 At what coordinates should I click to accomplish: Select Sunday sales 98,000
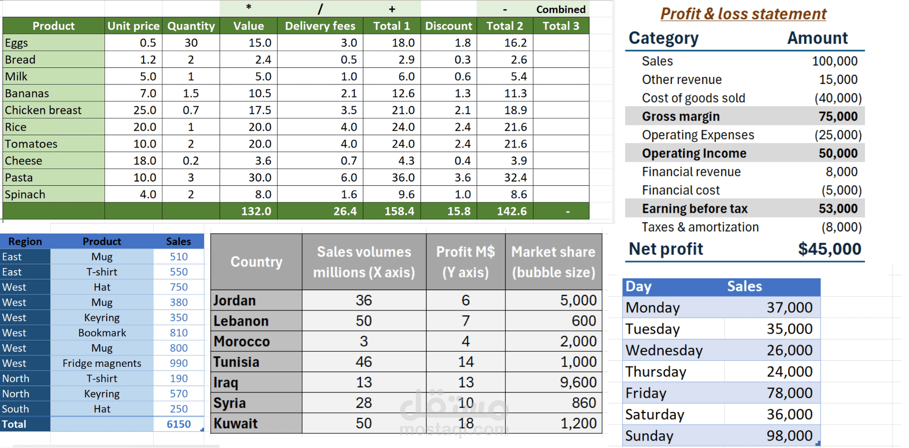(772, 436)
